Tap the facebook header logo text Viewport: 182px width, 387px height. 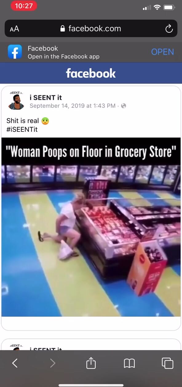click(91, 73)
